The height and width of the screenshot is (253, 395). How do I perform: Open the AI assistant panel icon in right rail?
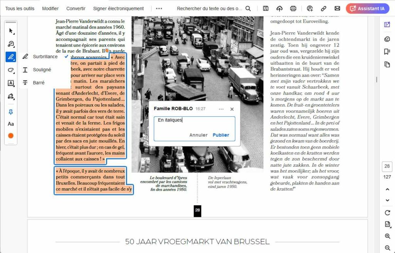[387, 24]
